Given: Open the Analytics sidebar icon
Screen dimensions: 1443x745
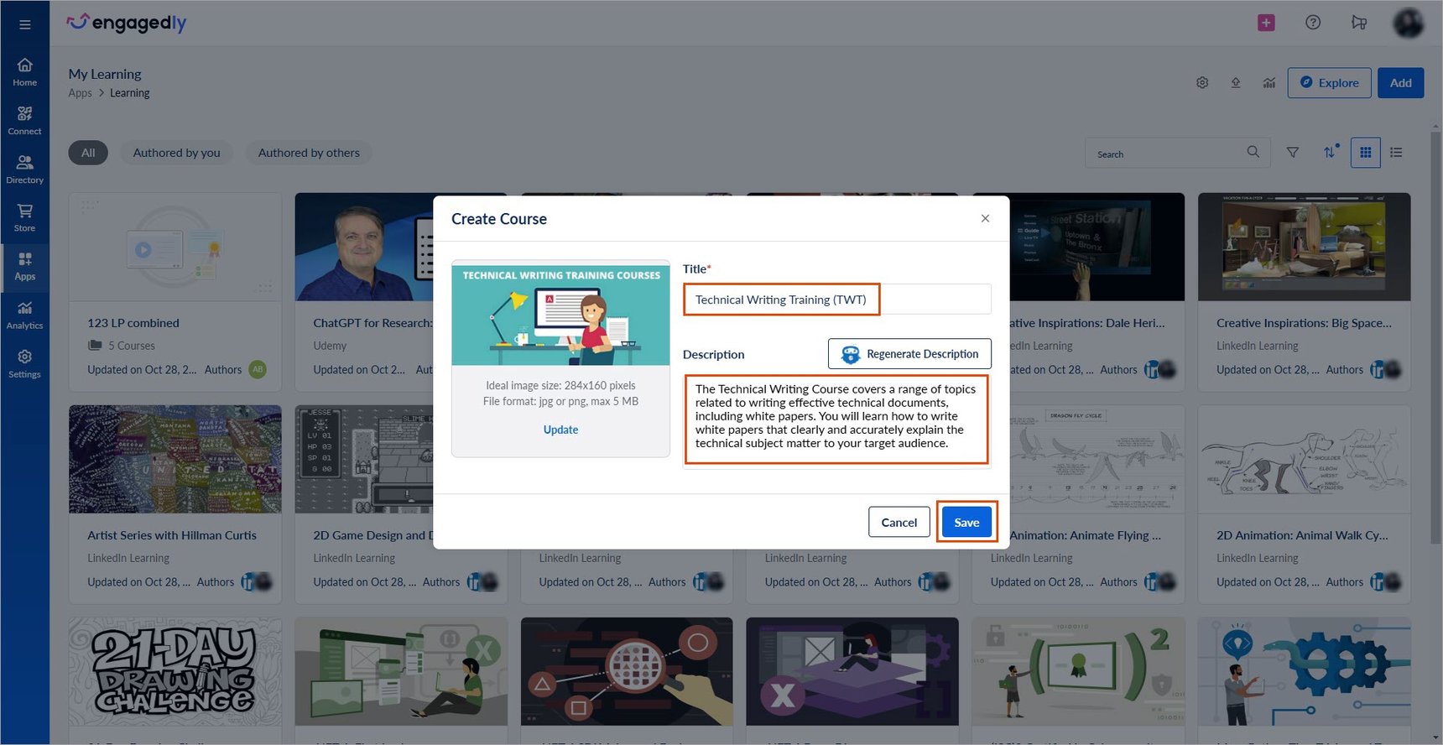Looking at the screenshot, I should tap(25, 315).
